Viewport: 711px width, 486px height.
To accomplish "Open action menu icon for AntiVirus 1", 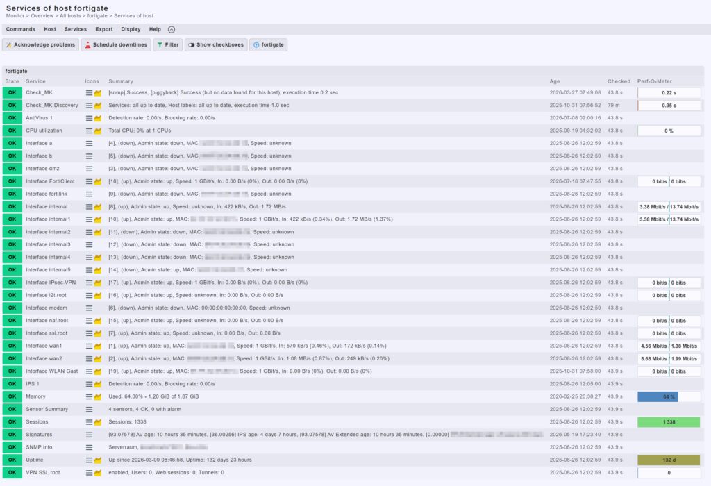I will (90, 118).
